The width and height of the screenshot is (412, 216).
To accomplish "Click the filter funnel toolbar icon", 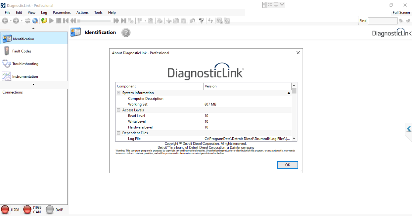I will pyautogui.click(x=202, y=21).
